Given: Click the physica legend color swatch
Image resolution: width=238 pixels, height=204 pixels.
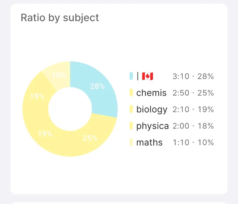Looking at the screenshot, I should (x=131, y=126).
